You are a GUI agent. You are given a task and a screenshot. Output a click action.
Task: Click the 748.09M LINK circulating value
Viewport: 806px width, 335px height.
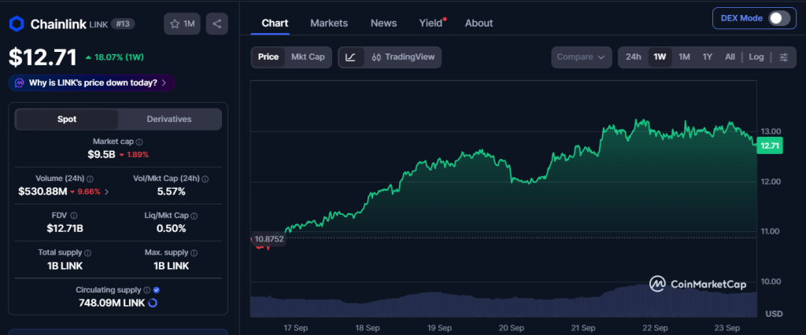pyautogui.click(x=112, y=303)
